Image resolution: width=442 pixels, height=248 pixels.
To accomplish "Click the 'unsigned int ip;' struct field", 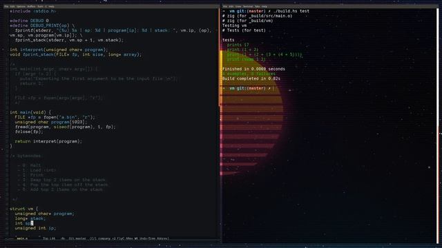I will click(x=35, y=228).
